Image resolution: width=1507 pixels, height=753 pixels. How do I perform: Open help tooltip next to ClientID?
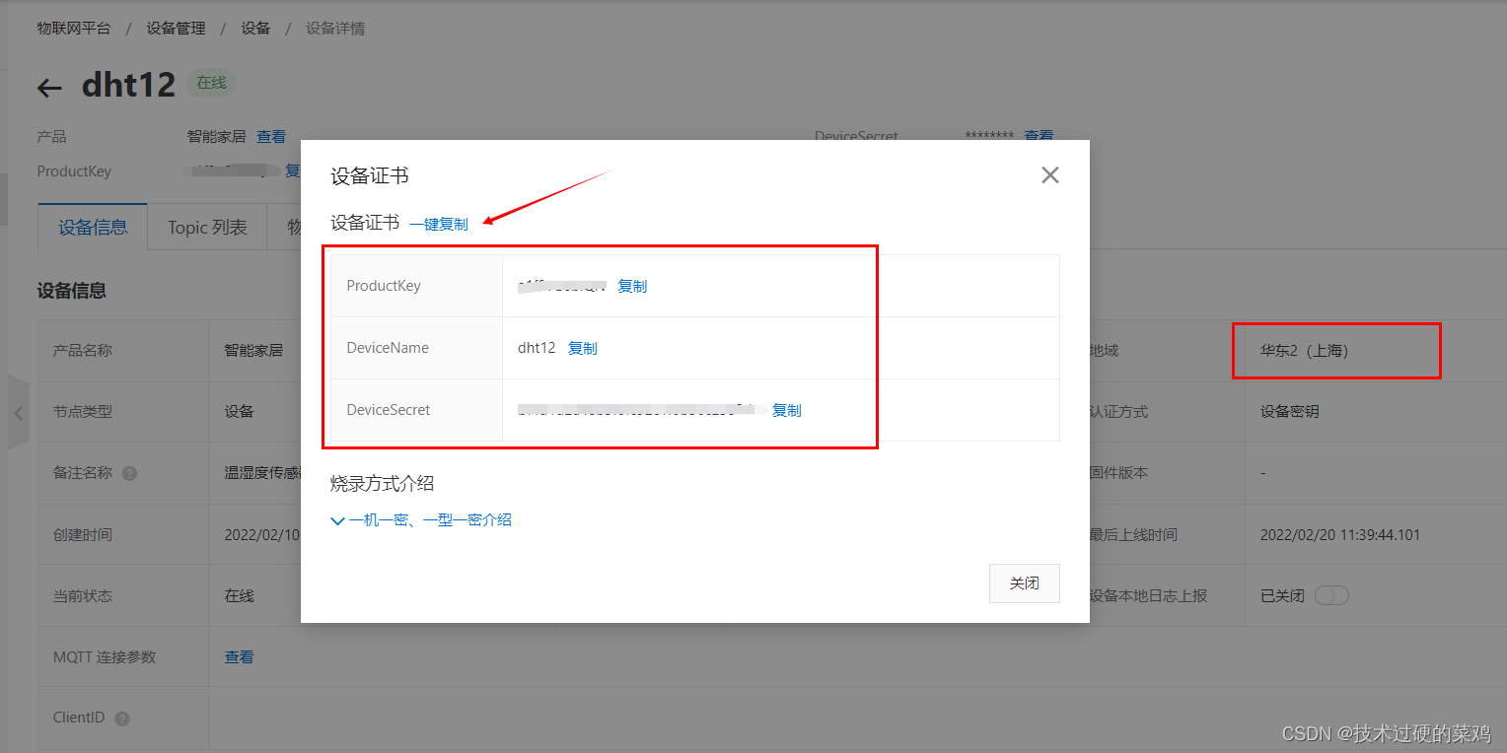pos(120,719)
